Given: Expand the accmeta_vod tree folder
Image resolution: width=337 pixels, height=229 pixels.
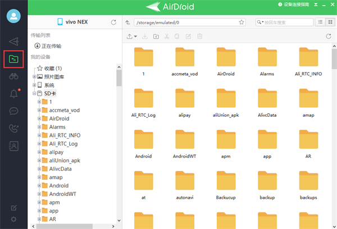Looking at the screenshot, I should tap(39, 110).
